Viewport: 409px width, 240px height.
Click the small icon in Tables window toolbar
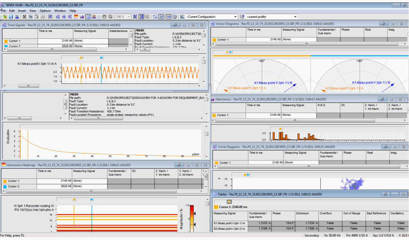click(x=229, y=202)
